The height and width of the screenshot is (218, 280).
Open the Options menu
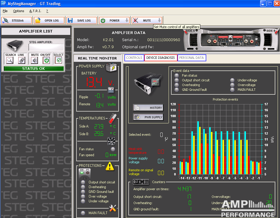[19, 11]
